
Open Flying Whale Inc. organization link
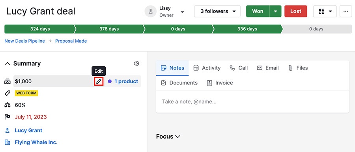36,142
